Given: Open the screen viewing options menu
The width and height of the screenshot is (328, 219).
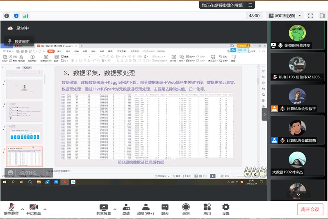Looking at the screenshot, I should (x=251, y=5).
